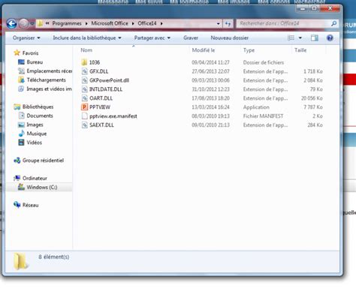356x289 pixels.
Task: Select the SAEXT.DLL file icon
Action: (x=85, y=125)
